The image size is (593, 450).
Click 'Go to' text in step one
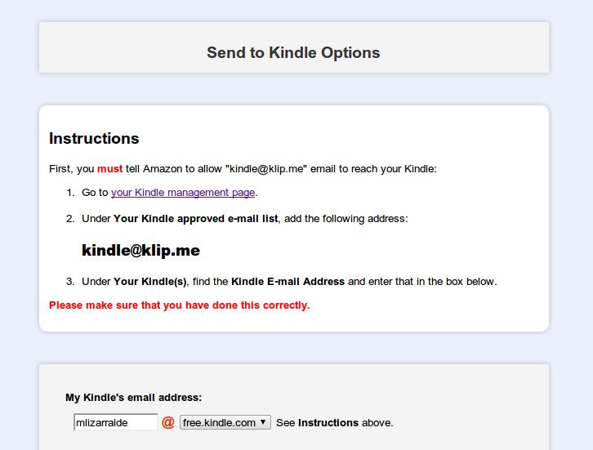pyautogui.click(x=95, y=193)
